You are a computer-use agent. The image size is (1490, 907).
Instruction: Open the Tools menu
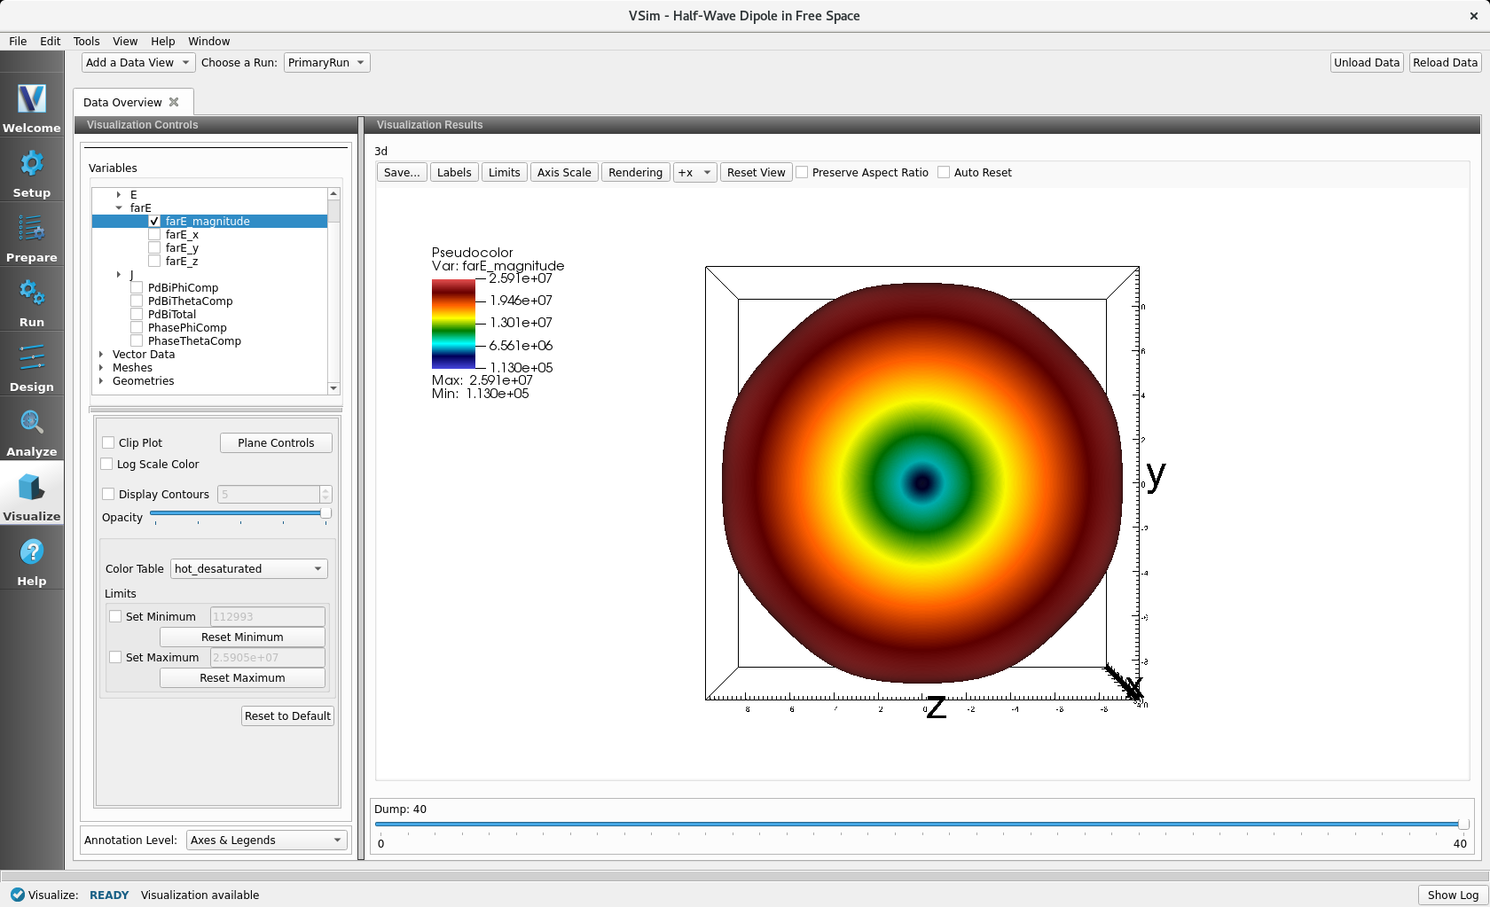point(86,42)
